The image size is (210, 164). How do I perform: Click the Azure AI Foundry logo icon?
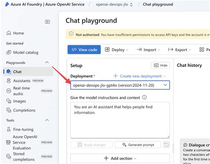[x=7, y=4]
